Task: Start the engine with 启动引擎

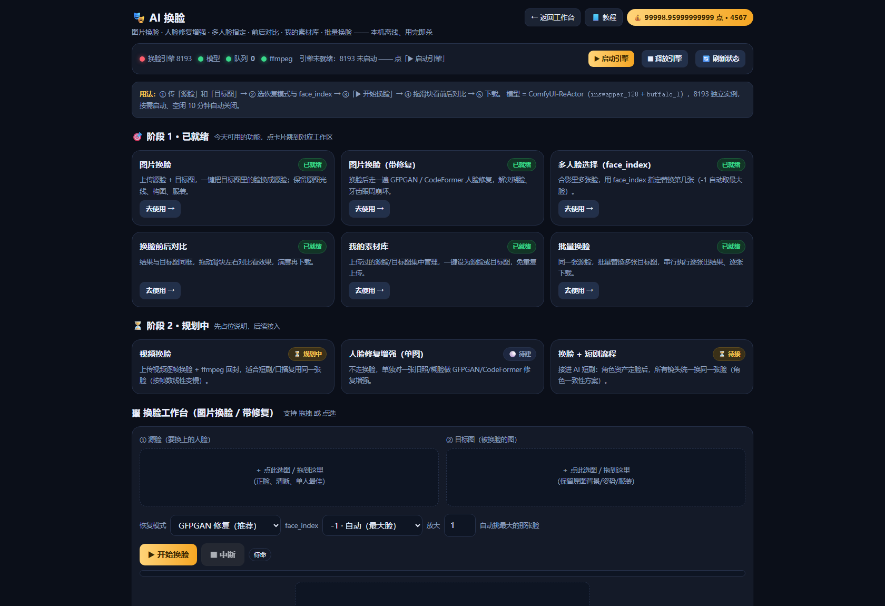Action: (611, 59)
